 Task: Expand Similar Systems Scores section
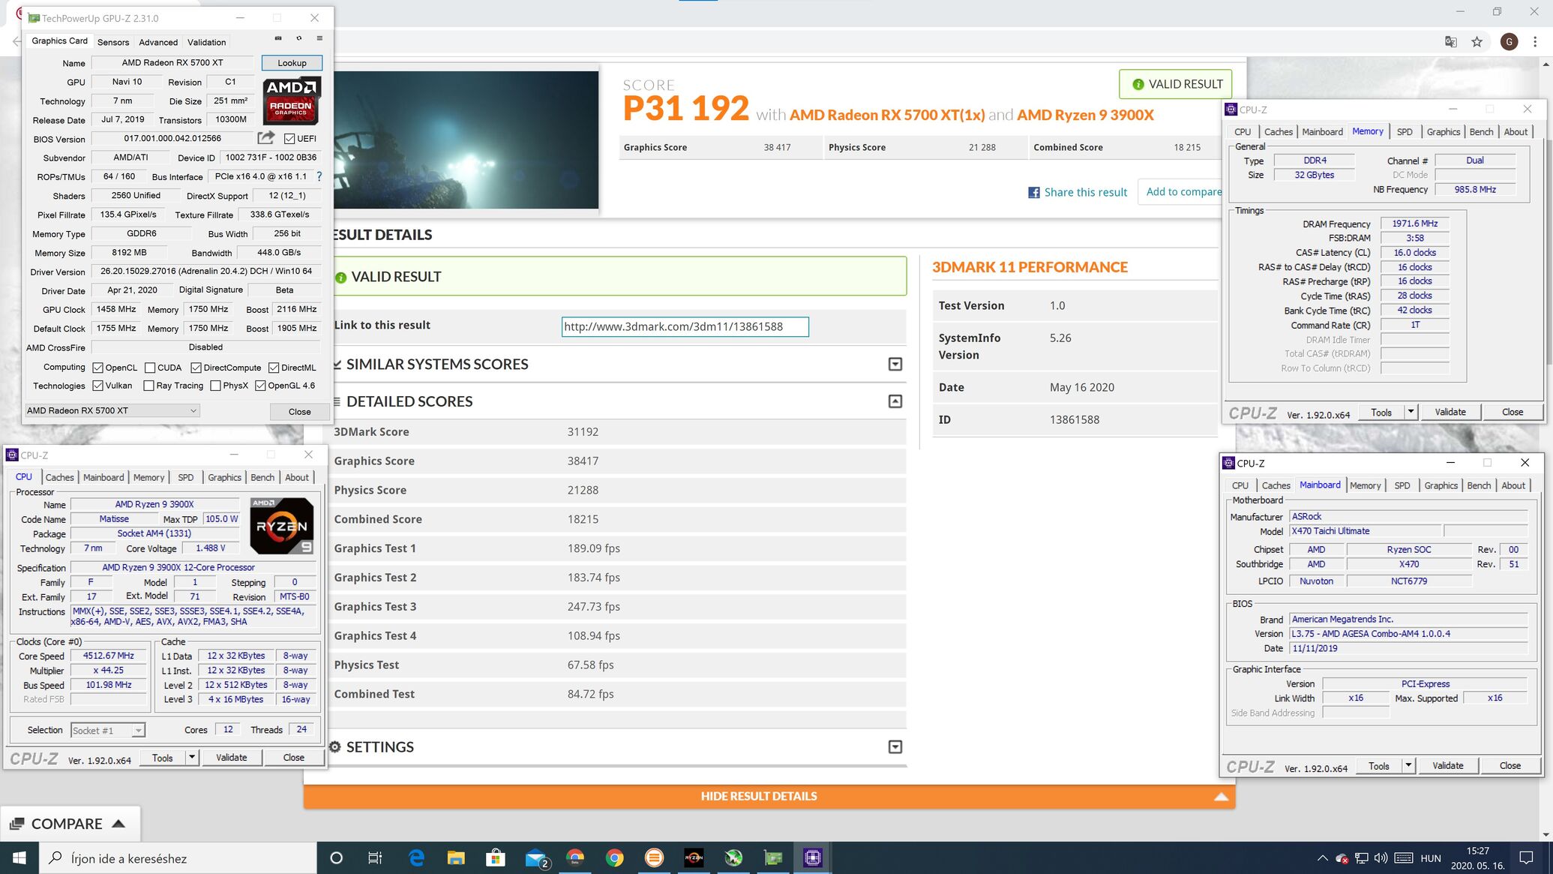pos(895,365)
